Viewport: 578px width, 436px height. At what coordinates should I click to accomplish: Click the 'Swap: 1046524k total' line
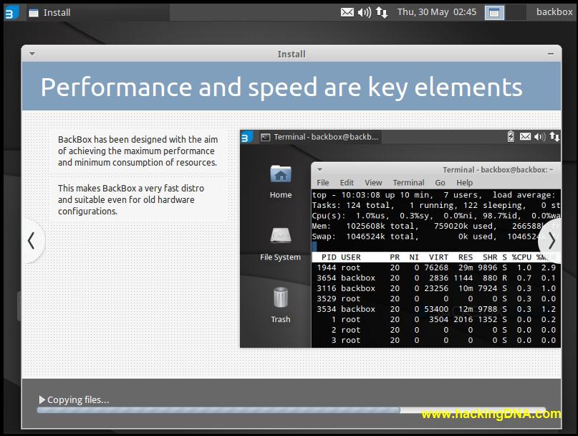[x=436, y=236]
